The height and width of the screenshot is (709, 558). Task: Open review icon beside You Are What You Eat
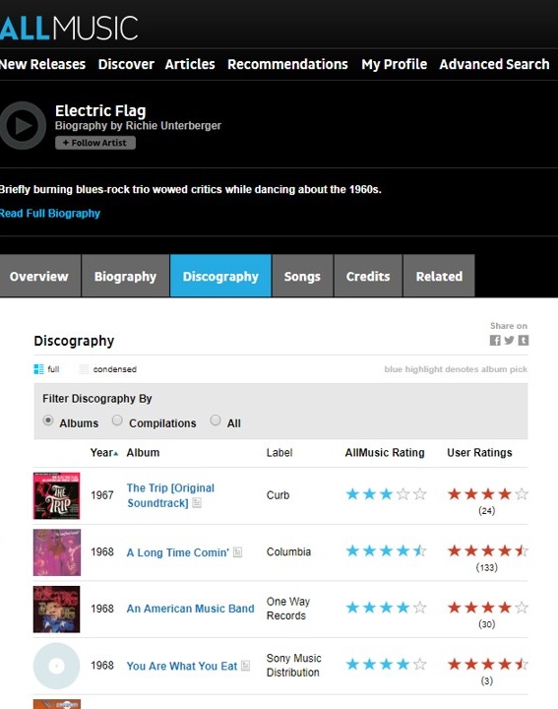click(x=246, y=666)
